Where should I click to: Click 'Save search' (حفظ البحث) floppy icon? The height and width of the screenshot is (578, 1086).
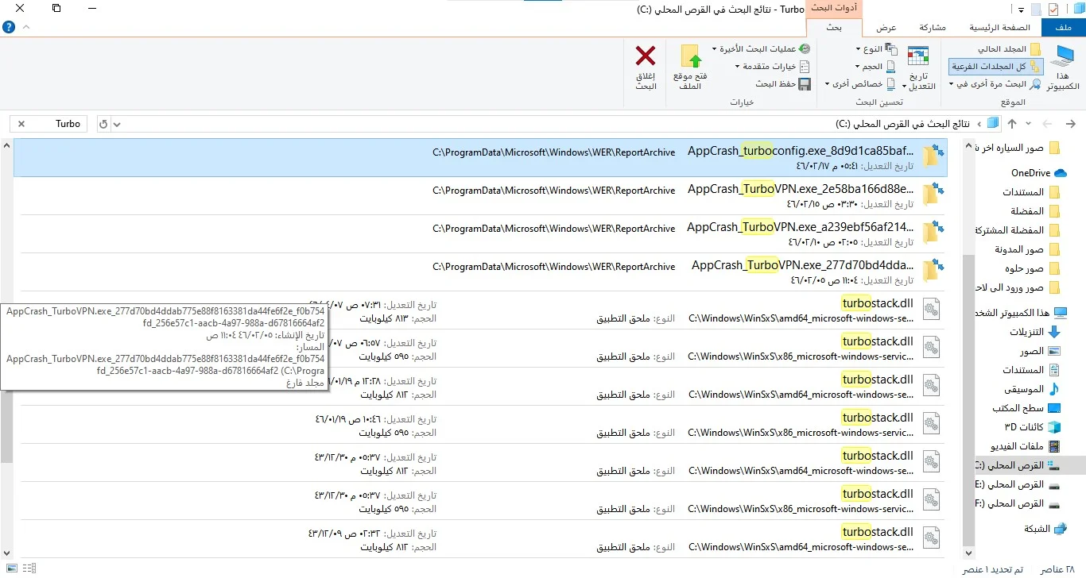coord(804,84)
